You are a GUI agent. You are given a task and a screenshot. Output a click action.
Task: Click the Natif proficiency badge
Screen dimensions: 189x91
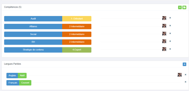(22, 75)
